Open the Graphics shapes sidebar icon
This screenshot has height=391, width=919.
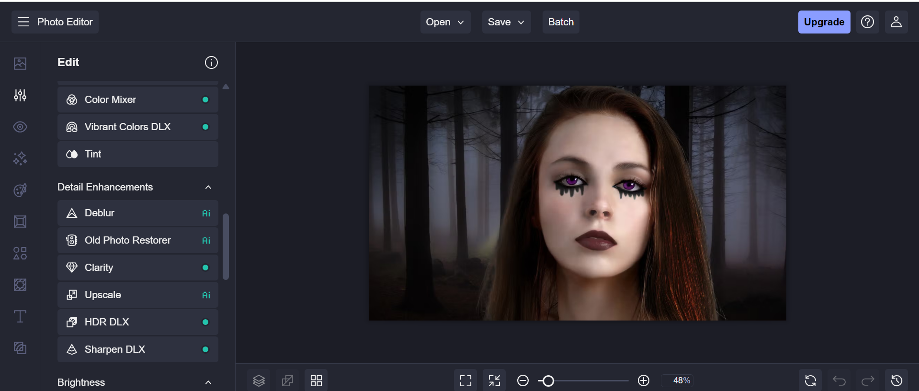(20, 253)
